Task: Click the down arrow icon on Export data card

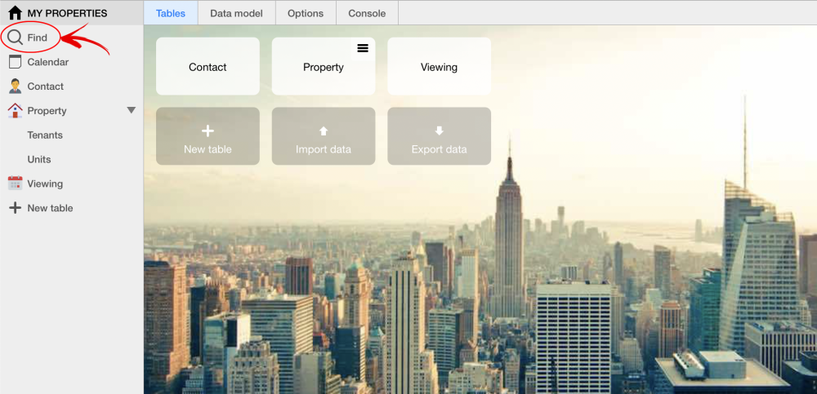Action: tap(439, 131)
